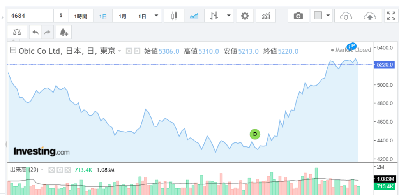The height and width of the screenshot is (195, 399).
Task: Toggle visibility of Obic Co Ltd series
Action: (x=129, y=51)
